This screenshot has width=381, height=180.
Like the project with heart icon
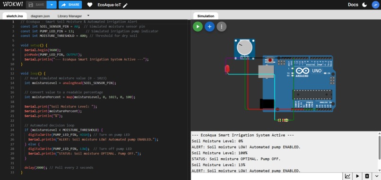point(90,5)
